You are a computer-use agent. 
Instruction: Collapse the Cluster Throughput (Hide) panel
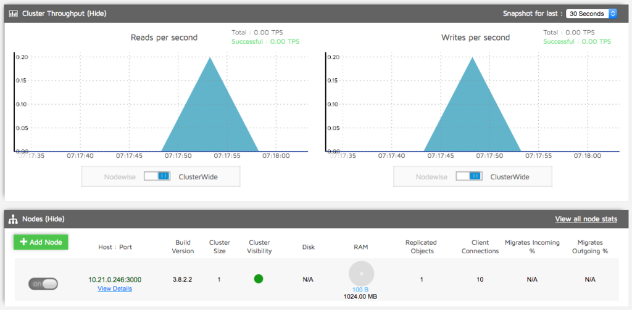click(64, 14)
